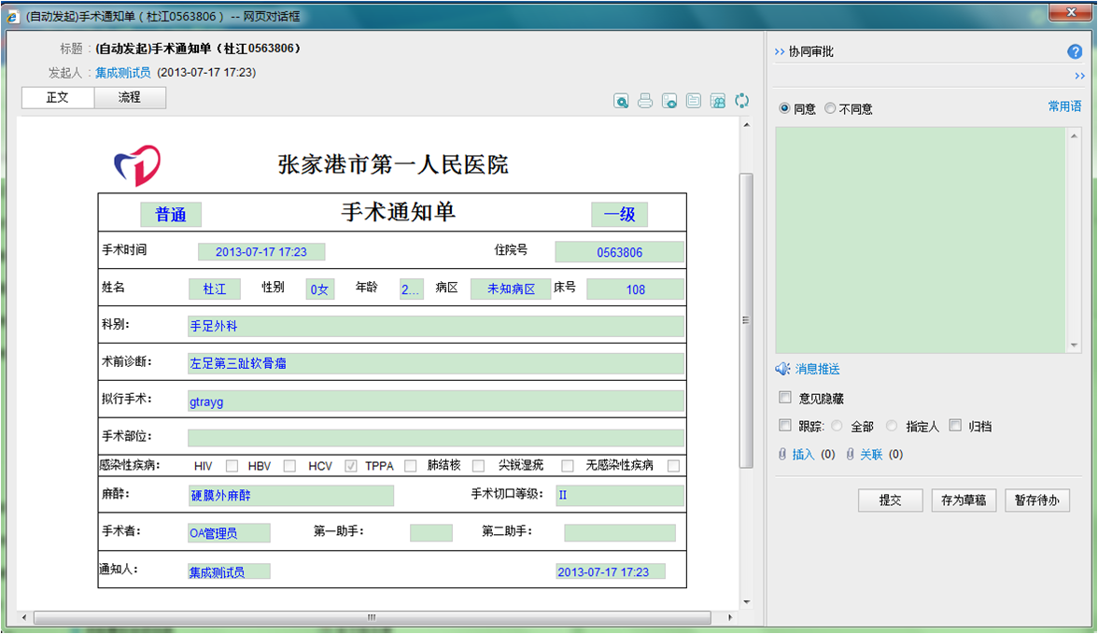The height and width of the screenshot is (634, 1098).
Task: Click the circular refresh arrows icon
Action: (742, 101)
